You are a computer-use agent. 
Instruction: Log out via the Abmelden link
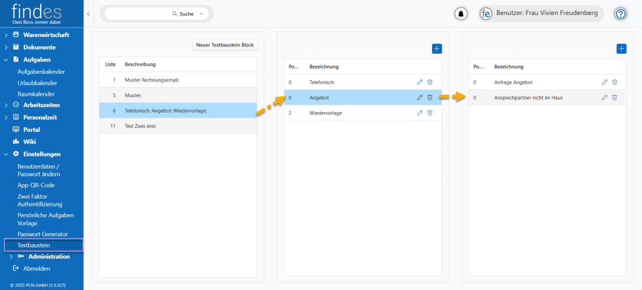tap(36, 268)
